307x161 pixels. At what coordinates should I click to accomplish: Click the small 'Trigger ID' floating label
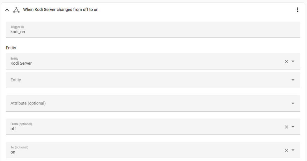17,27
